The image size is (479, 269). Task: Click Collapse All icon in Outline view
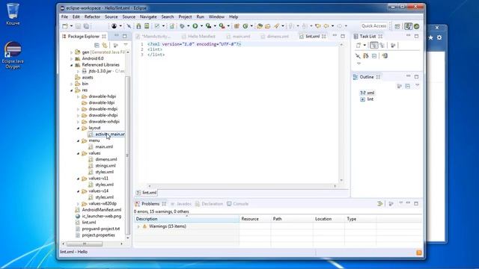click(x=408, y=87)
